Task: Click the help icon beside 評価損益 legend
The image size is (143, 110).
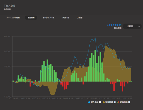Action: (x=129, y=102)
